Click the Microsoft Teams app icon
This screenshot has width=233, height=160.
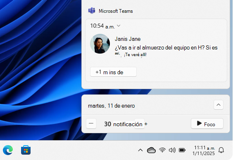[x=92, y=11]
